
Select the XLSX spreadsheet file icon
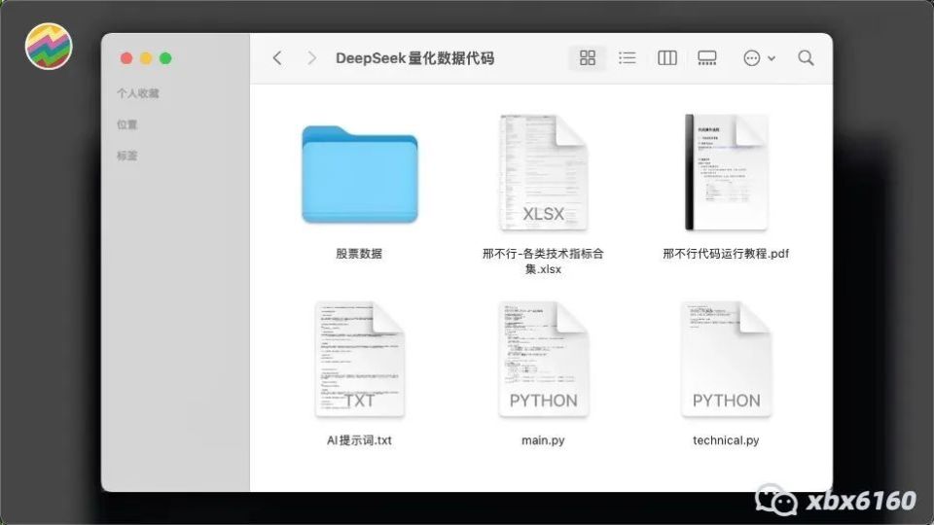pyautogui.click(x=543, y=173)
